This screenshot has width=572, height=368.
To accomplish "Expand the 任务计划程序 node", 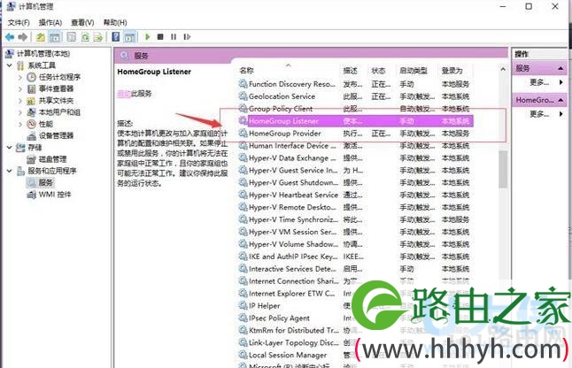I will (x=20, y=77).
